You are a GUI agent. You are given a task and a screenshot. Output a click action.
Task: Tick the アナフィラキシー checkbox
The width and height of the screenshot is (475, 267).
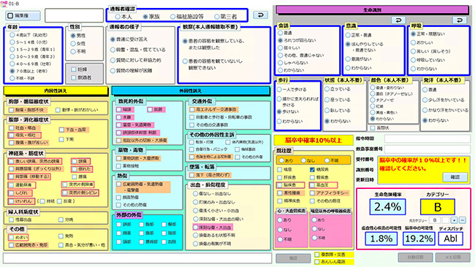pos(312,193)
